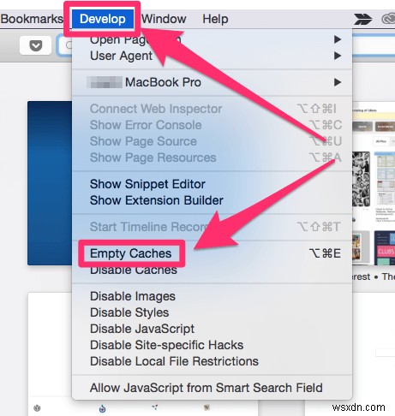Choose Allow JavaScript from Smart Search Field
This screenshot has height=416, width=395.
212,388
